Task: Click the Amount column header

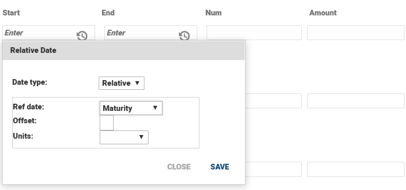Action: coord(323,13)
